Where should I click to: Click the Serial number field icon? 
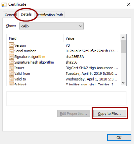(11, 51)
